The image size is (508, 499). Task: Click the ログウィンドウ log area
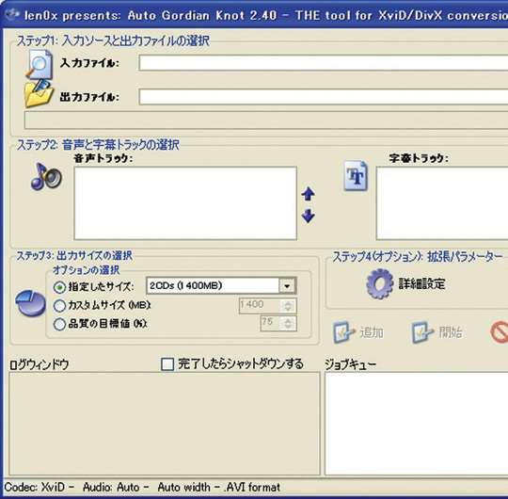[x=165, y=424]
